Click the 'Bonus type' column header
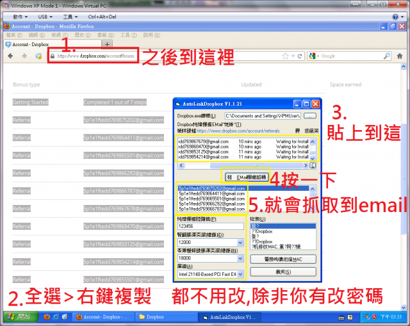 click(x=26, y=85)
